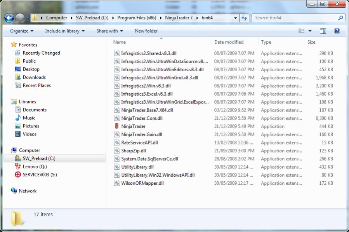Select the Infragistics2.Win.v8.3.dll file icon
The image size is (349, 232).
pos(116,86)
